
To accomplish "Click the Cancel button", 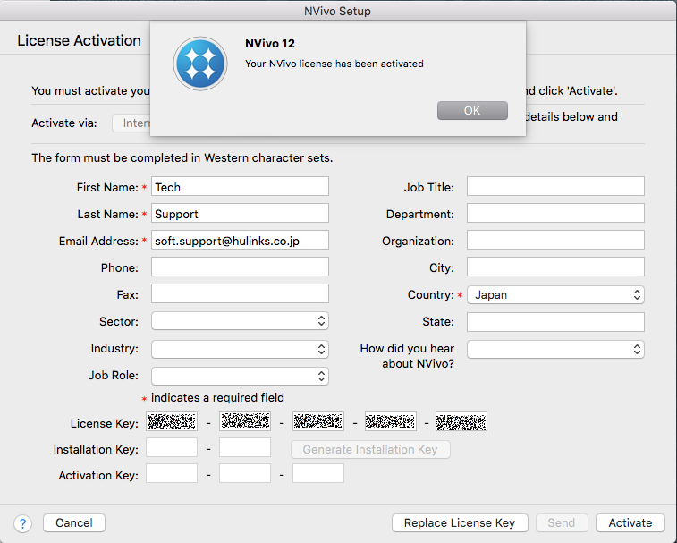I will tap(74, 522).
